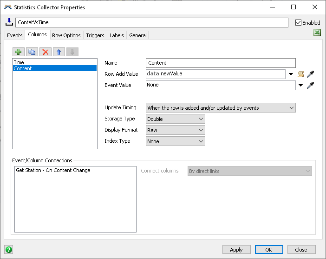Open the help question mark icon
Screen dimensions: 326x259
coord(8,249)
